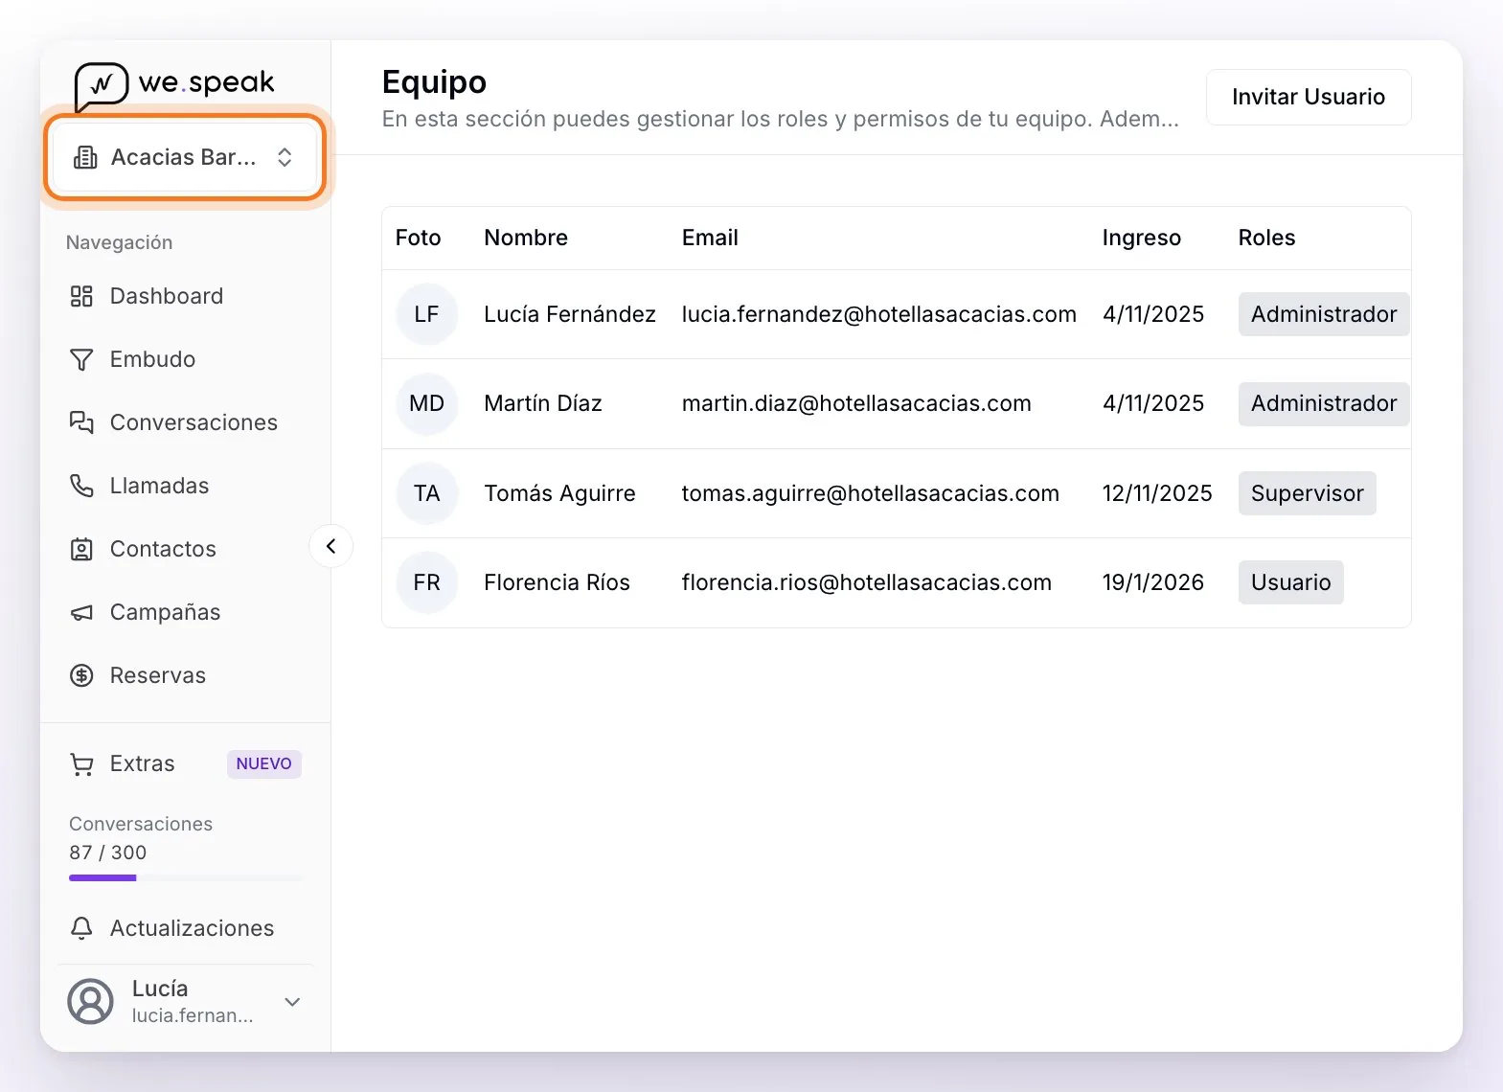Viewport: 1503px width, 1092px height.
Task: Click the Reservas dollar coin icon
Action: 81,675
